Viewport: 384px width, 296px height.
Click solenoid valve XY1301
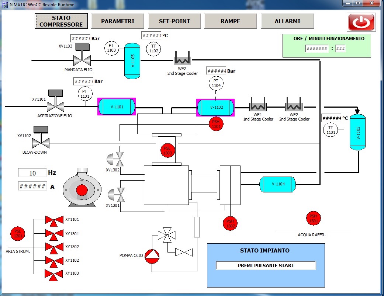[x=54, y=235]
